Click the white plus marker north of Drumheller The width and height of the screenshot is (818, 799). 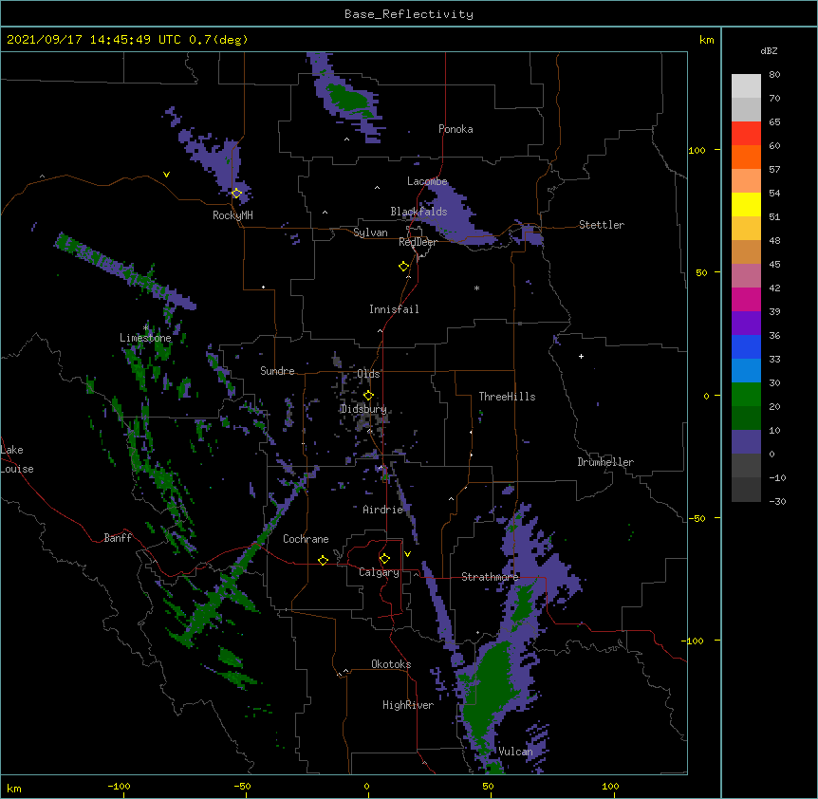(x=581, y=356)
